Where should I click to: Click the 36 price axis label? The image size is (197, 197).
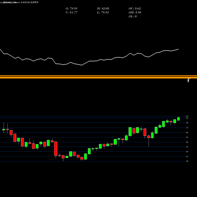coord(187,161)
